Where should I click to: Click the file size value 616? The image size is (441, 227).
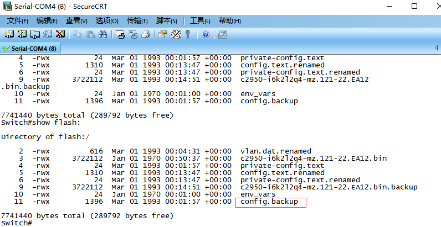(x=96, y=151)
